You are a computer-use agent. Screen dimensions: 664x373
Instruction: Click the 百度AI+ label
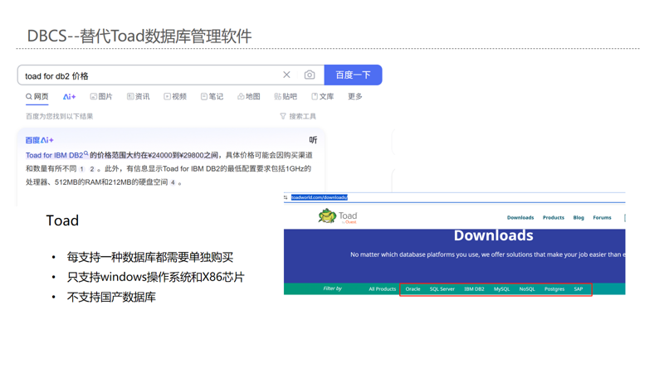[x=39, y=140]
